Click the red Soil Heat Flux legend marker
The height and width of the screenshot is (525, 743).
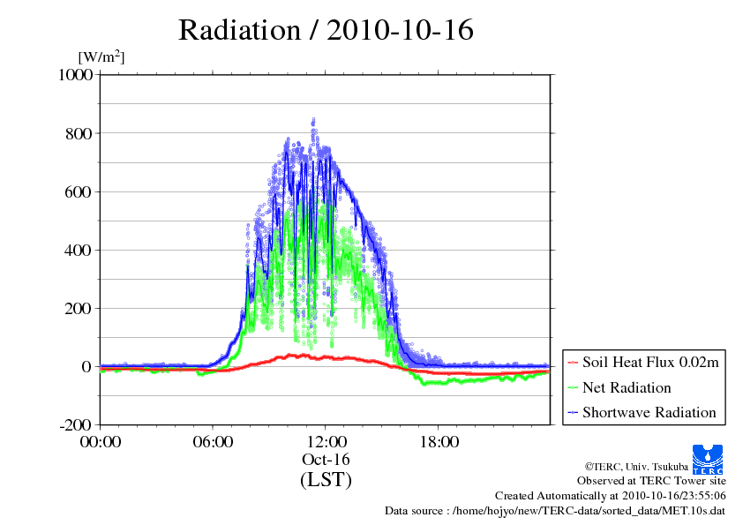573,363
